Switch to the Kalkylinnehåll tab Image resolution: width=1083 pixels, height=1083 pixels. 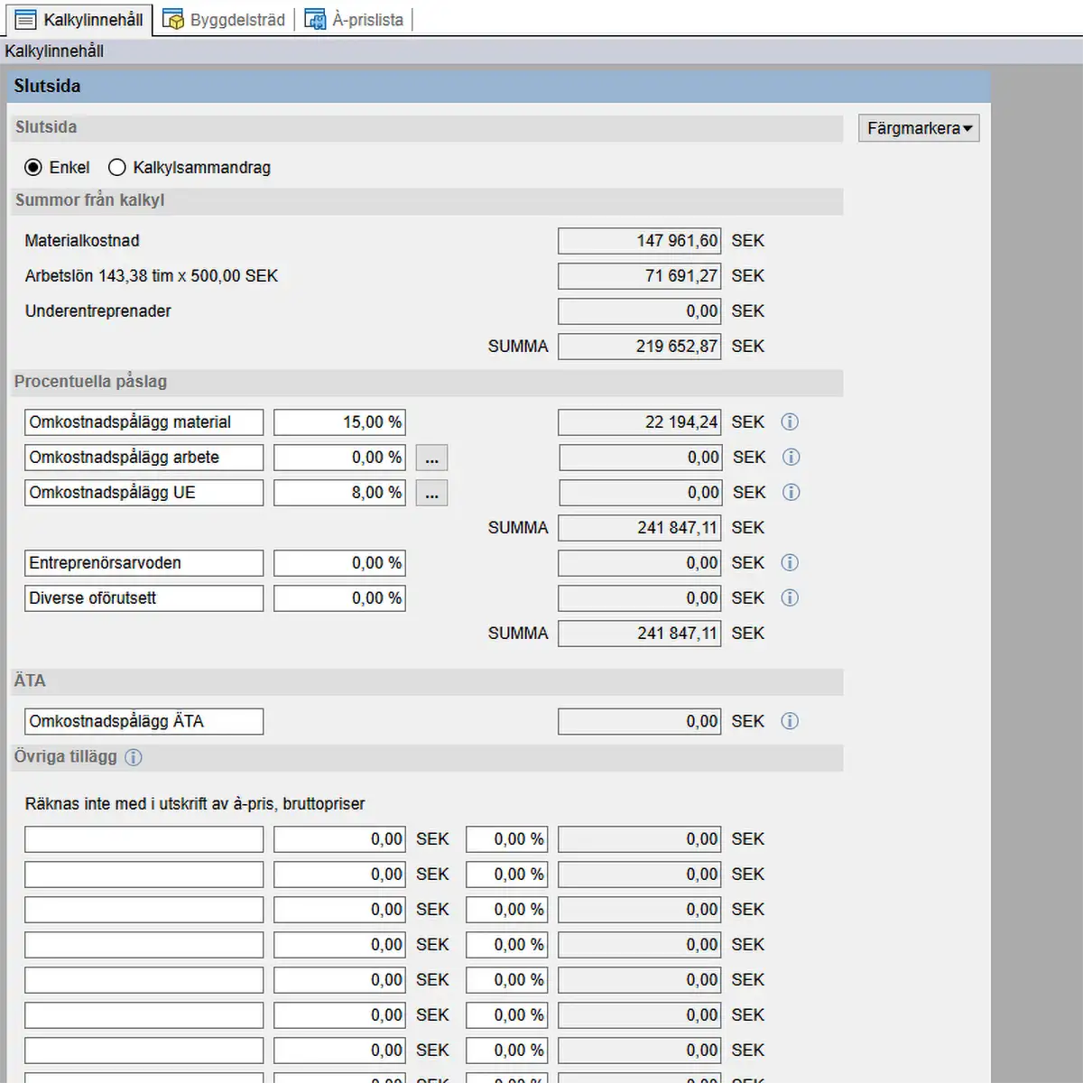[79, 20]
